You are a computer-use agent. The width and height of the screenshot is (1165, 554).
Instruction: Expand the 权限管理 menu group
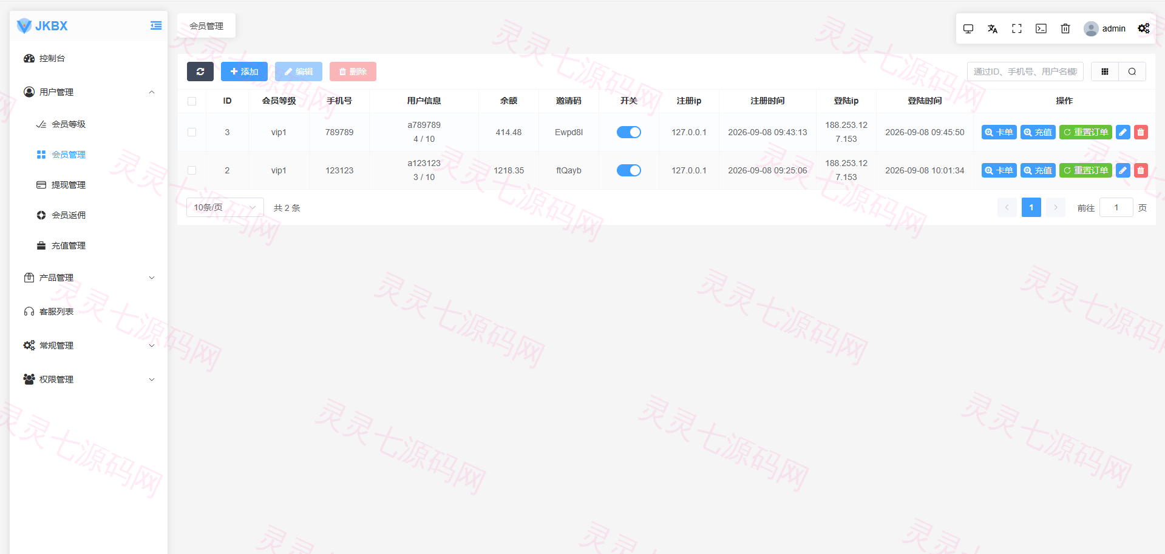(89, 379)
